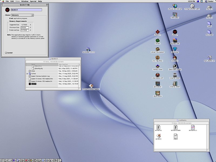This screenshot has width=216, height=162.
Task: Click the Quake3 icon in the Info window
Action: tap(8, 10)
